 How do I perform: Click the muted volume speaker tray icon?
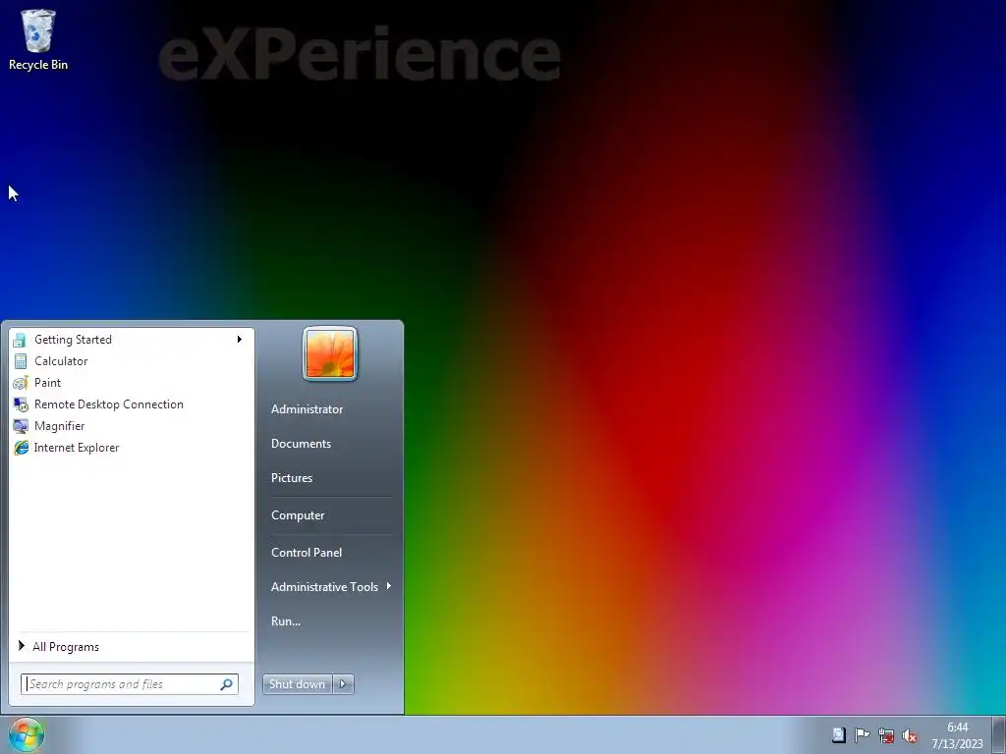pyautogui.click(x=910, y=735)
